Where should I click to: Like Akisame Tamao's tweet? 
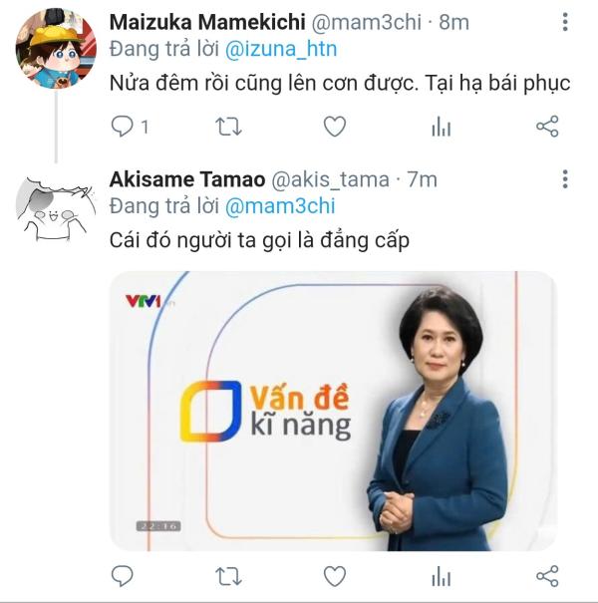click(335, 576)
